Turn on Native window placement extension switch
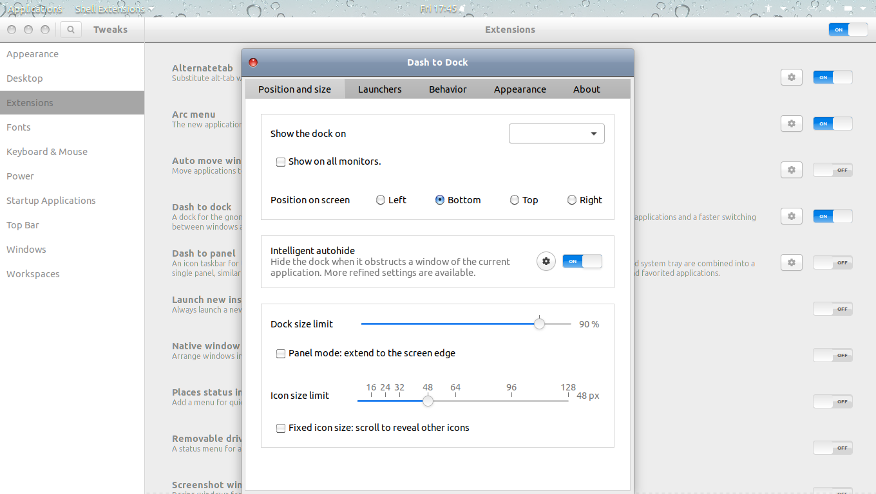Screen dimensions: 876x494 pos(833,355)
